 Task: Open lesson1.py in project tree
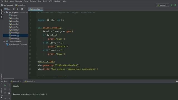point(15,18)
